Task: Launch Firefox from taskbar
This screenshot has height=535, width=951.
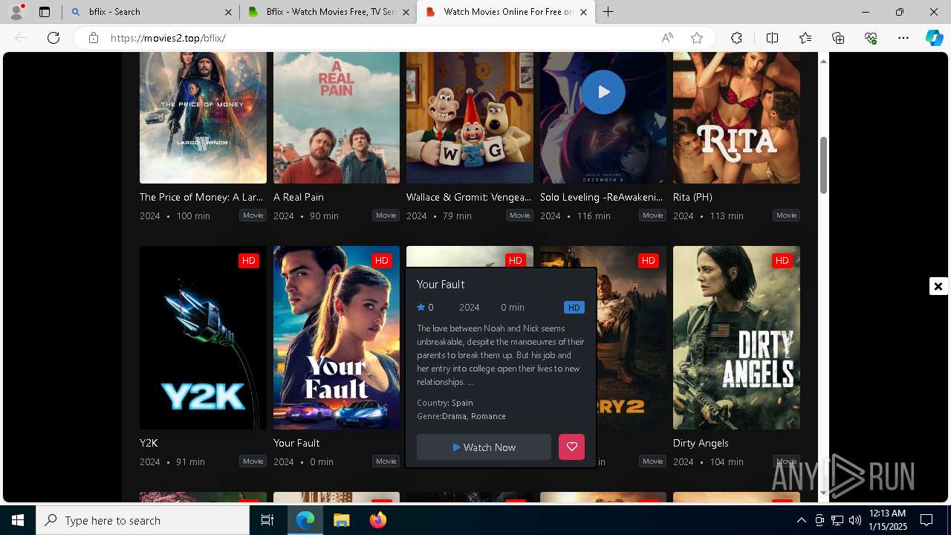Action: click(378, 520)
